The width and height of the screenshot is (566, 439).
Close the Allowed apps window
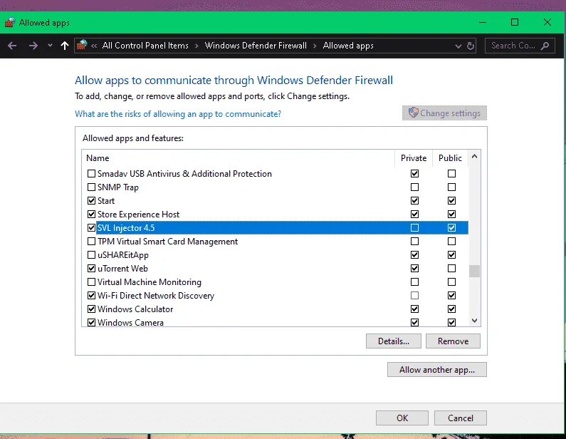pyautogui.click(x=547, y=22)
